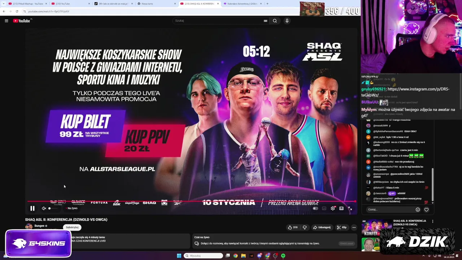Create a clip with Klip button
Screen dimensions: 462x260
pos(342,227)
